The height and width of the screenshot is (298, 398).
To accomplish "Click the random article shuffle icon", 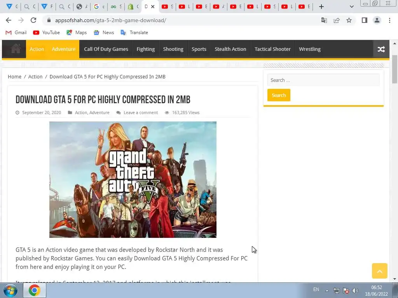I will (x=381, y=49).
